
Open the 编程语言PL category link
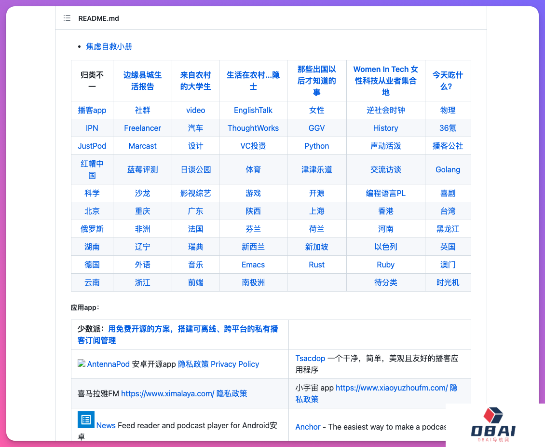click(x=385, y=193)
